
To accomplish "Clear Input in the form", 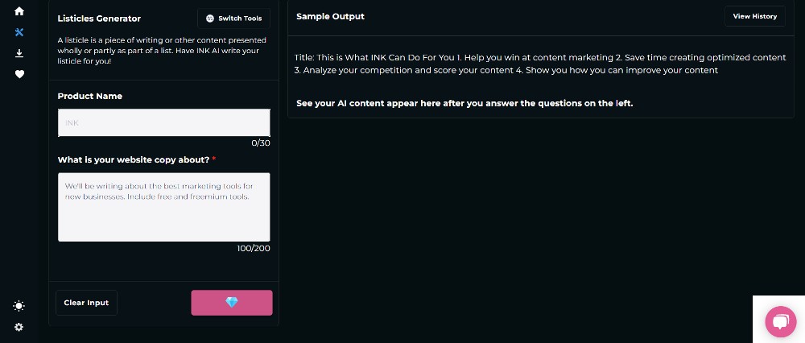I will (x=86, y=303).
